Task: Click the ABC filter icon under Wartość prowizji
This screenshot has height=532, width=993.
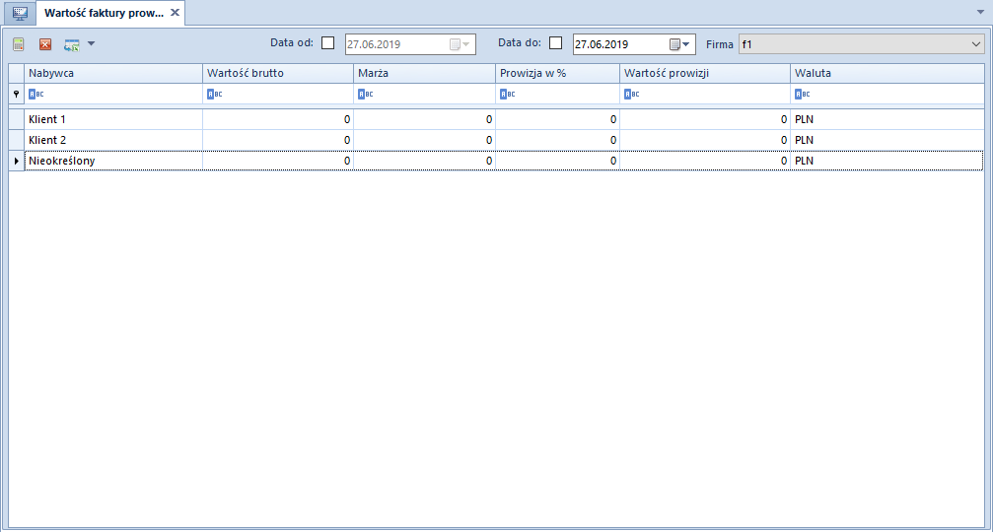Action: tap(631, 95)
